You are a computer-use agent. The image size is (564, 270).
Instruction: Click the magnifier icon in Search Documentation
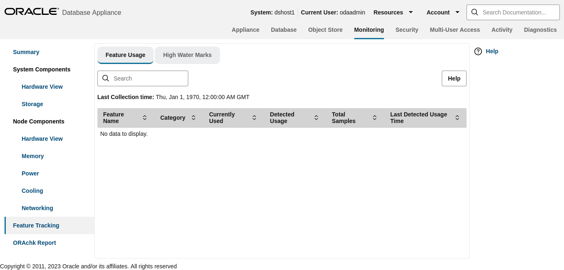[474, 12]
